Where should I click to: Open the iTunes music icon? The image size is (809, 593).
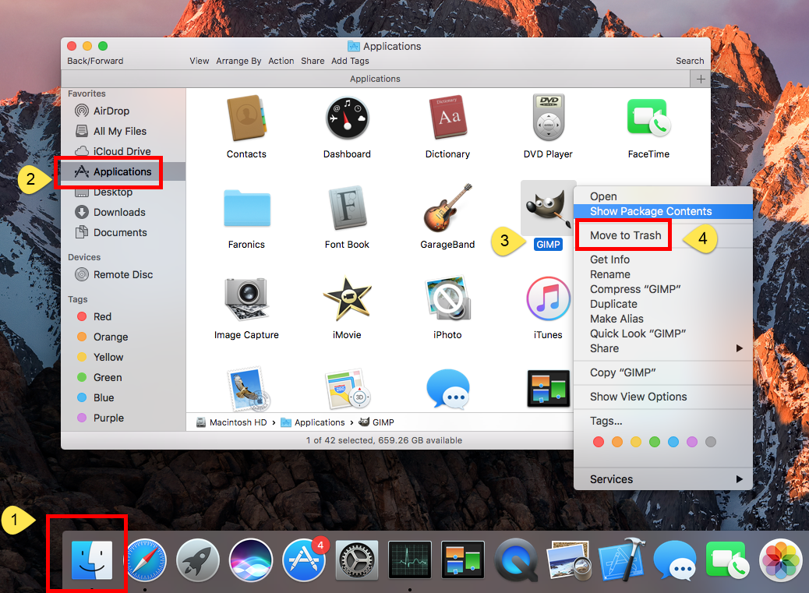[x=548, y=298]
